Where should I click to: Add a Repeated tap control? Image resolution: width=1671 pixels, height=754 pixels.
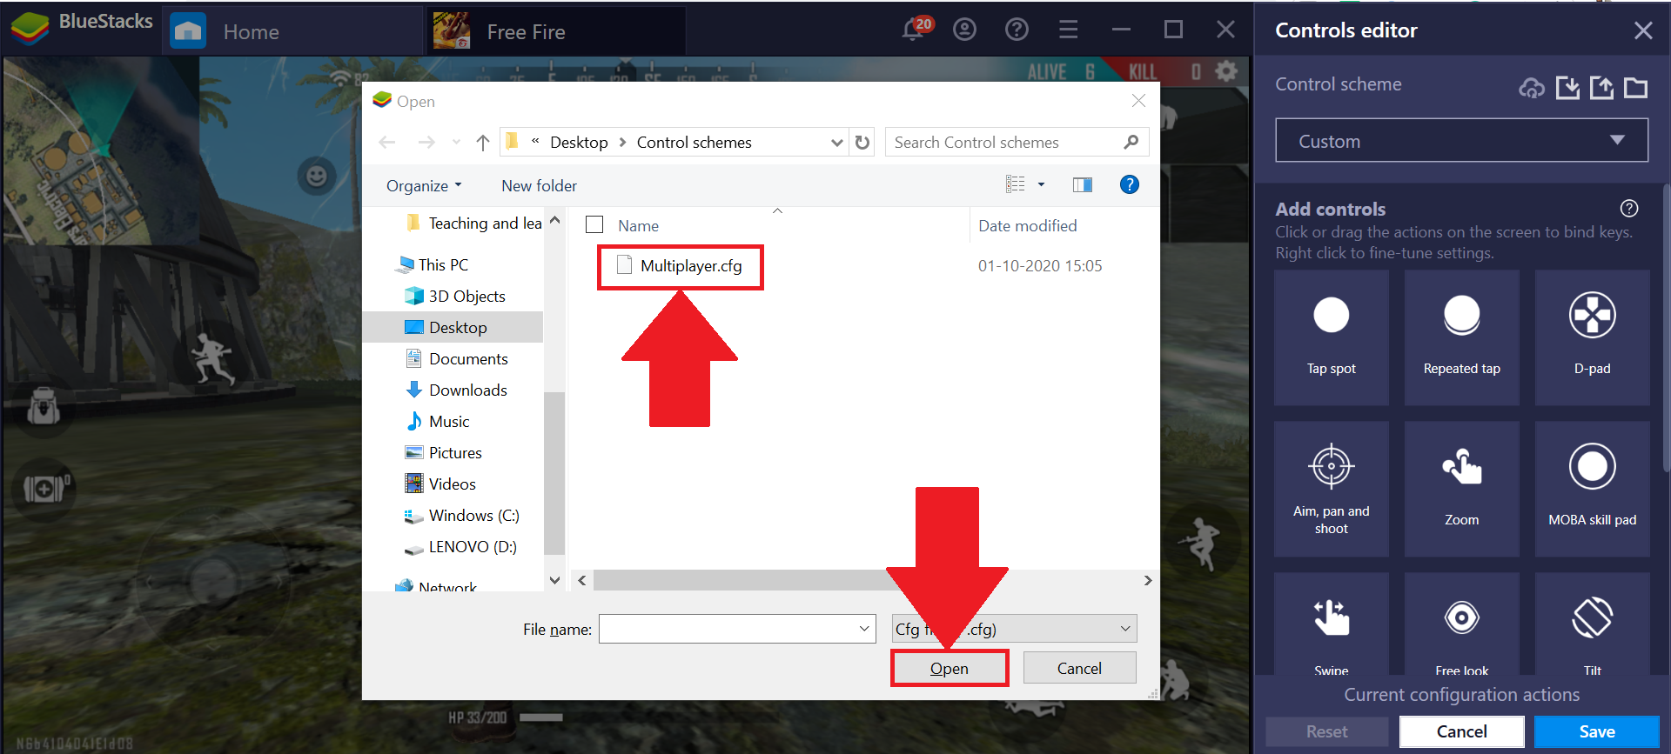point(1461,337)
